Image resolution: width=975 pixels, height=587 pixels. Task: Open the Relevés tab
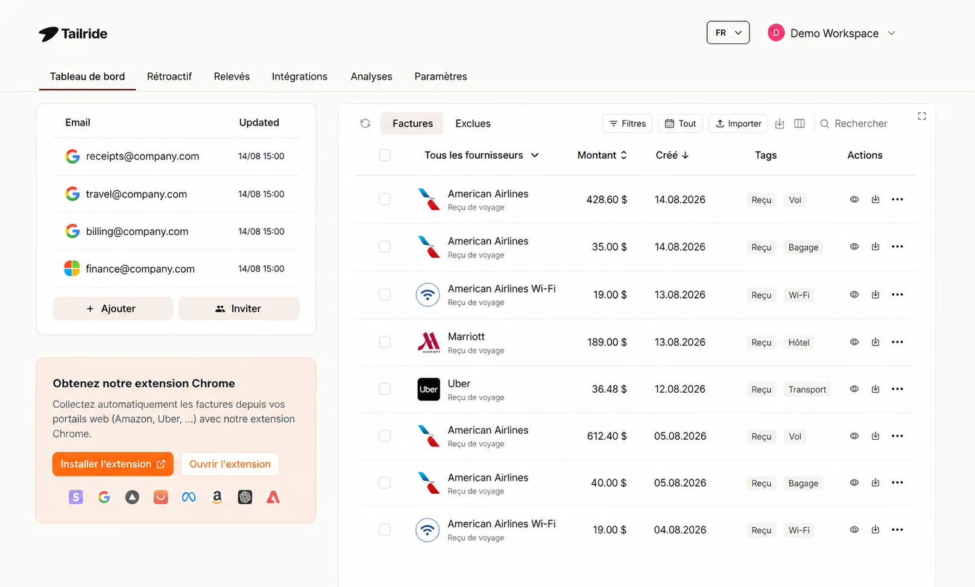tap(232, 77)
